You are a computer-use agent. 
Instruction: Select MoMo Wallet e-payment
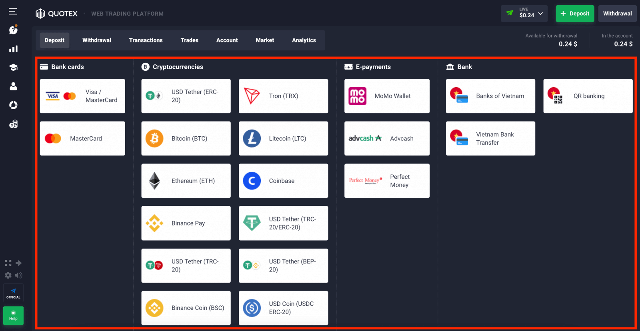tap(387, 96)
